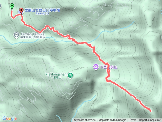
Task: Click the red track's southeast endpoint
Action: (x=151, y=111)
